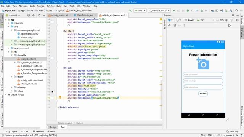Screen dimensions: 244x137
Task: Open the SDK Manager download icon
Action: [x=231, y=11]
